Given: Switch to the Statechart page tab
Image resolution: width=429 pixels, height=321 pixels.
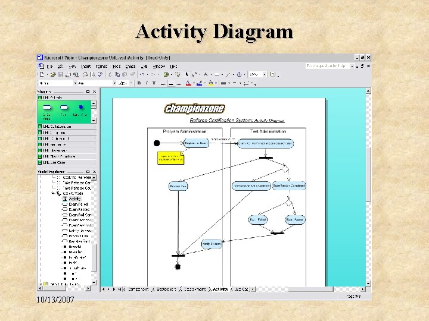Looking at the screenshot, I should [x=166, y=289].
